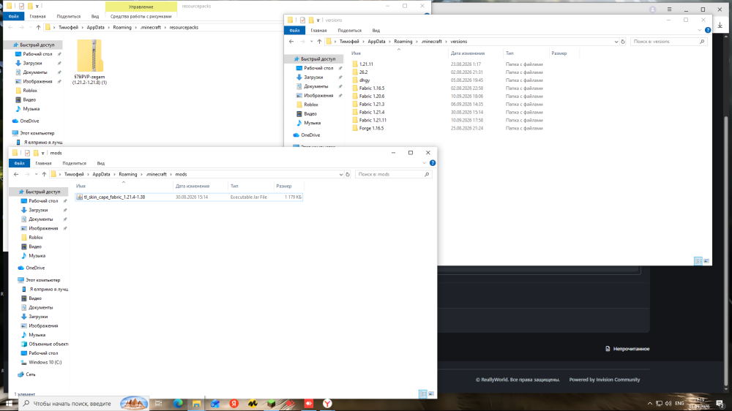Viewport: 732px width, 411px height.
Task: Open the Управление tab in resourcepacks window
Action: [141, 7]
